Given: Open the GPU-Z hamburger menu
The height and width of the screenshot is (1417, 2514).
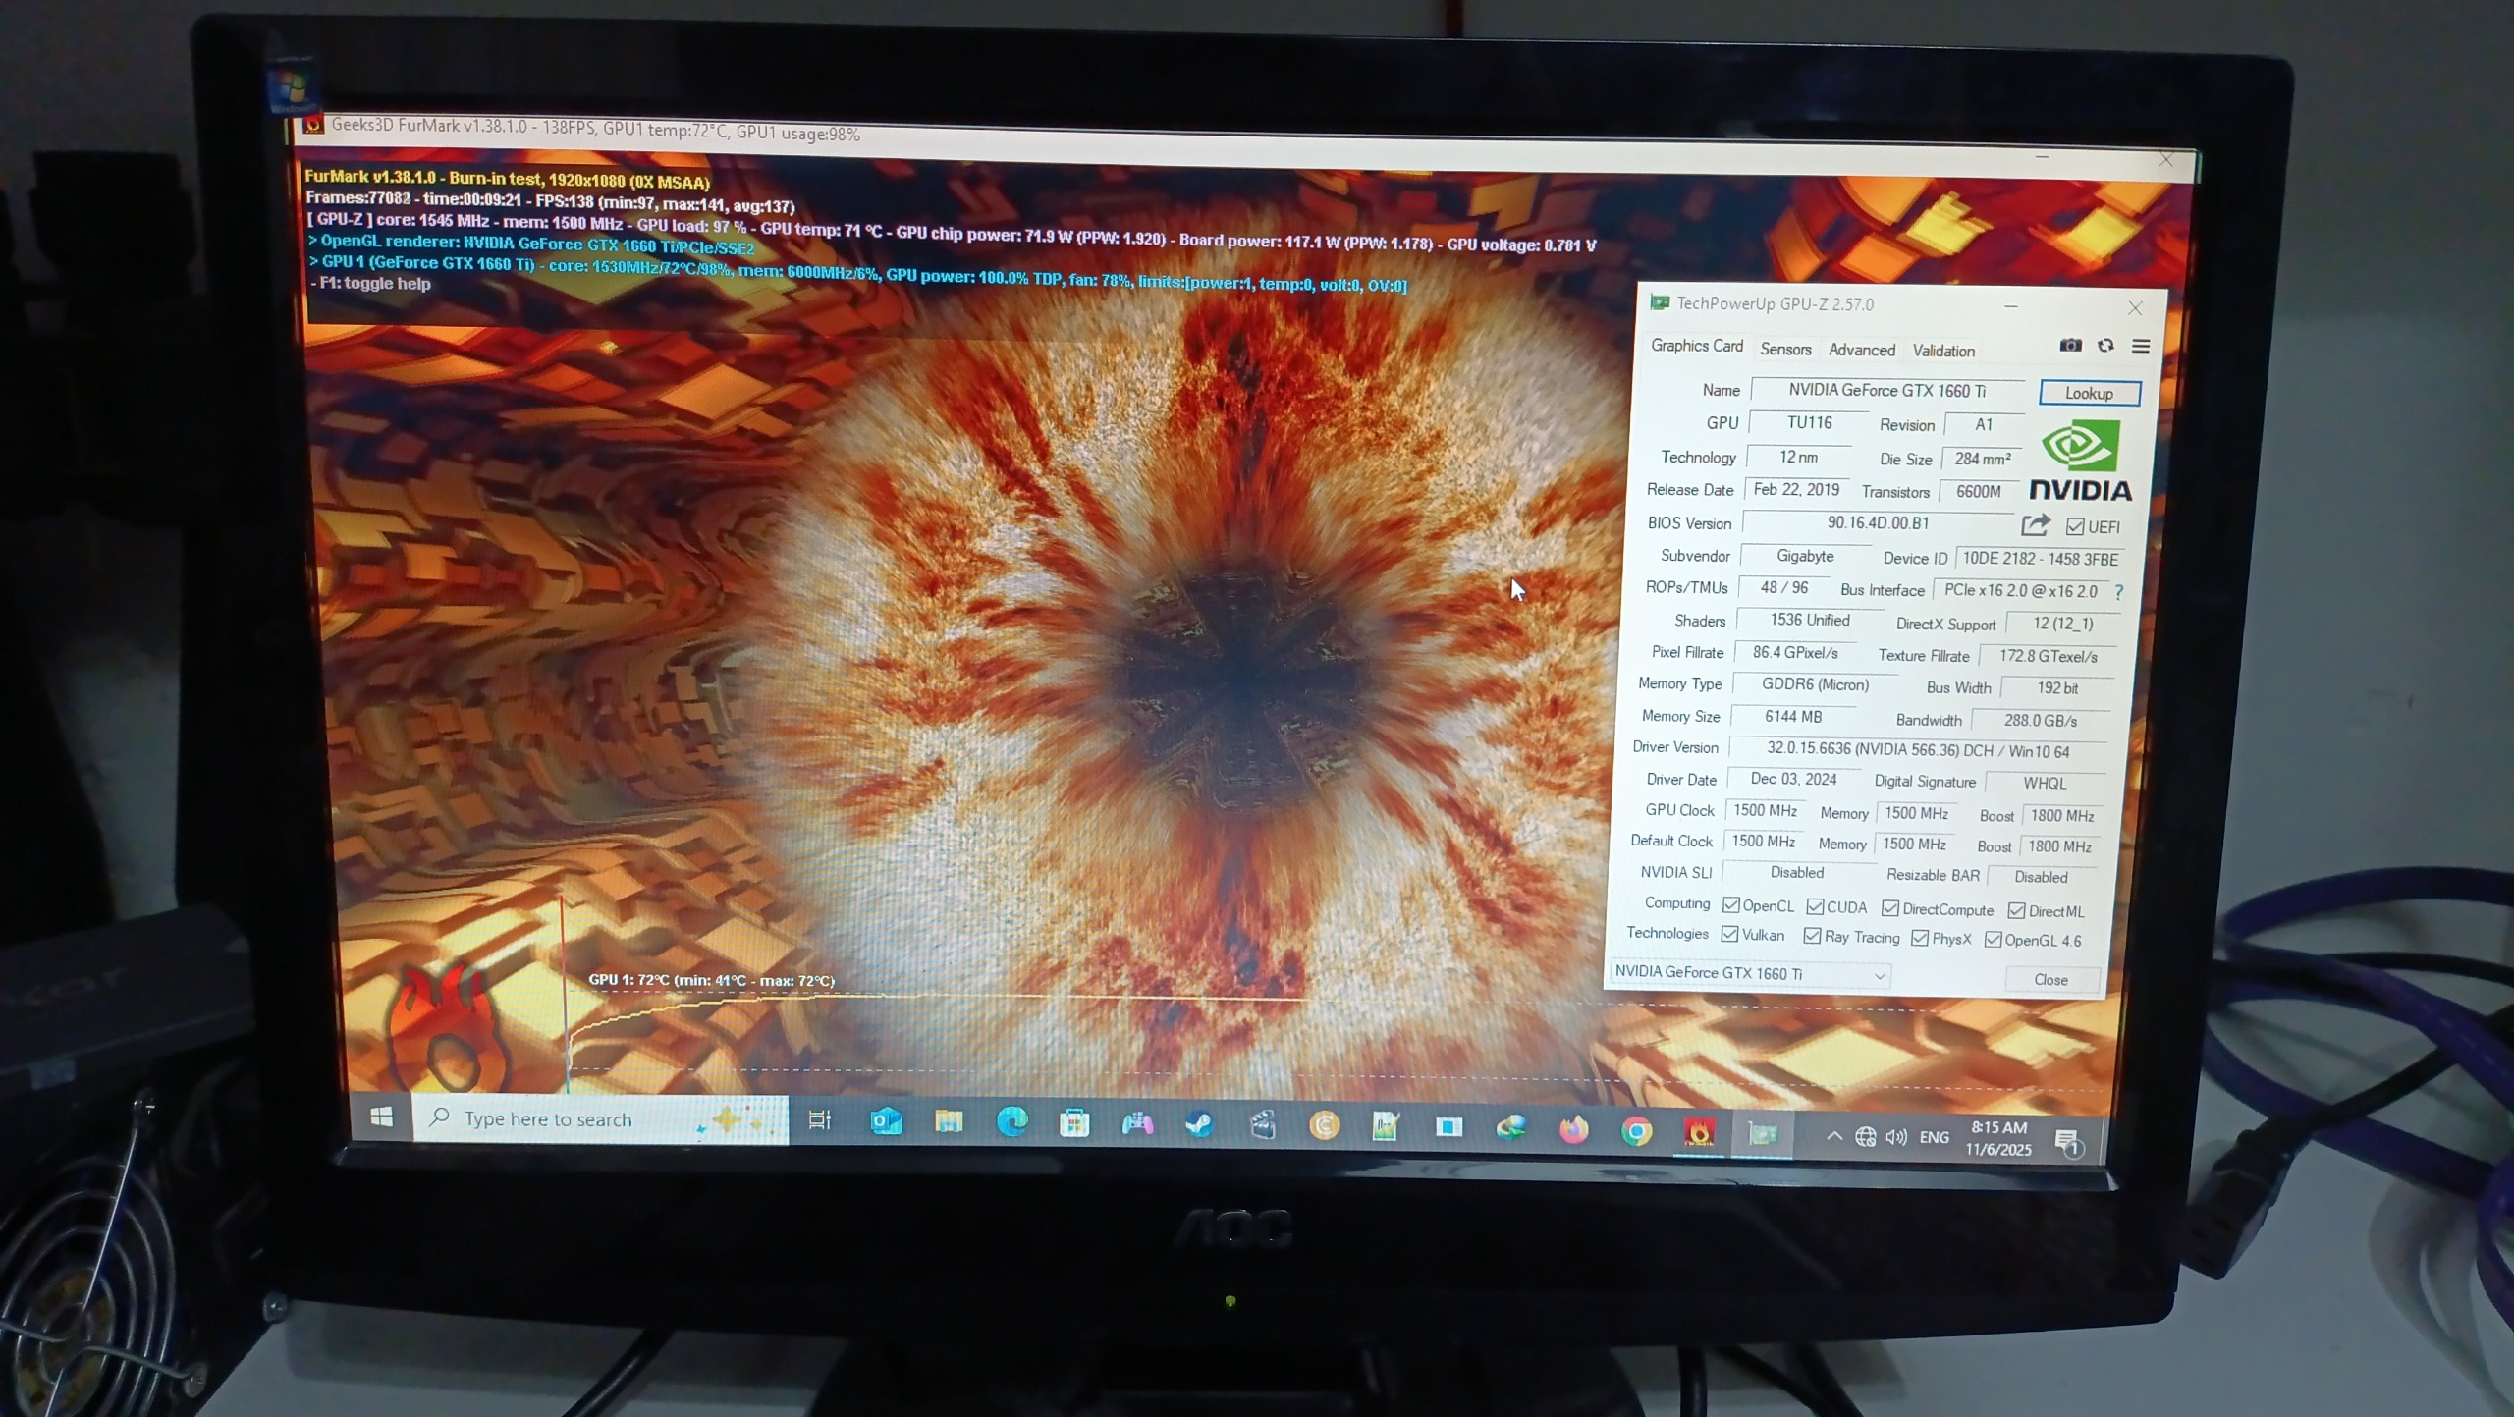Looking at the screenshot, I should point(2141,347).
